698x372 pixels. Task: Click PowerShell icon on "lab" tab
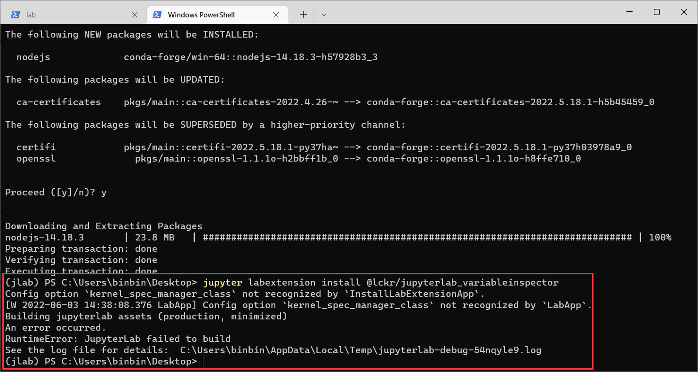coord(16,15)
